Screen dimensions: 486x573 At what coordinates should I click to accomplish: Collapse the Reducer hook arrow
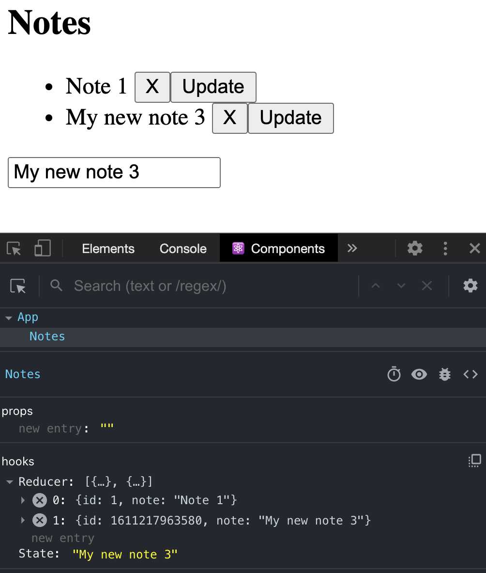(x=10, y=482)
